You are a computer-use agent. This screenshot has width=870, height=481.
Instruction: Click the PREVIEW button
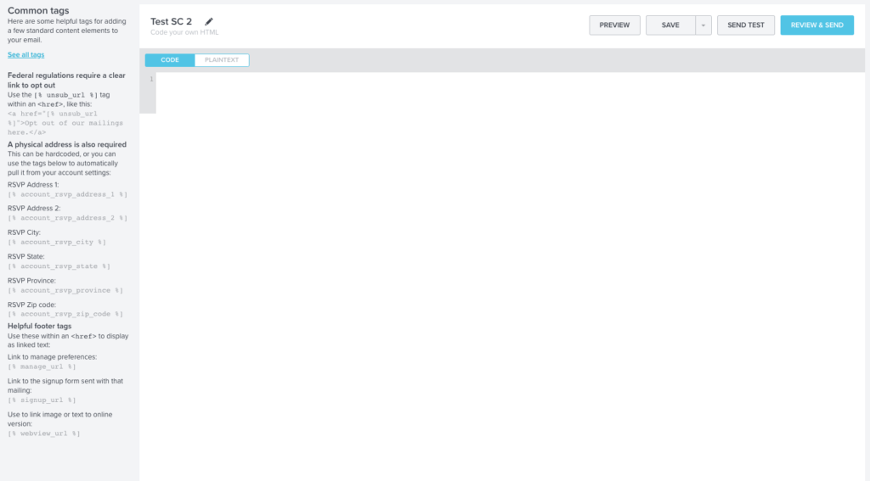click(x=614, y=25)
